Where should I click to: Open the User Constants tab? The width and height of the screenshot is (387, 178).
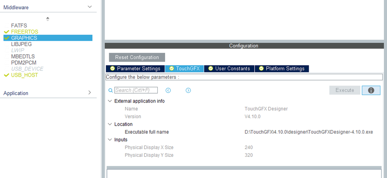pyautogui.click(x=229, y=68)
